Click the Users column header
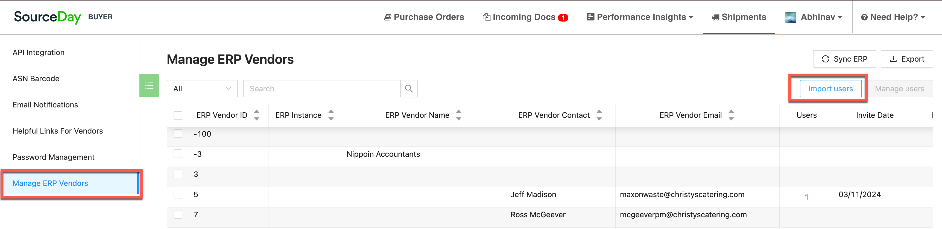Image resolution: width=942 pixels, height=229 pixels. (806, 115)
